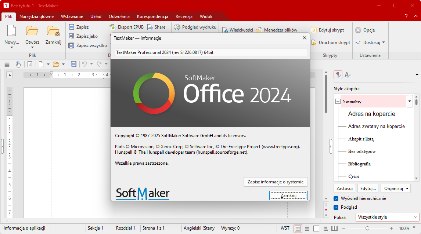Viewport: 421px width, 234px height.
Task: Click the quick toolbar new document icon
Action: tap(41, 64)
